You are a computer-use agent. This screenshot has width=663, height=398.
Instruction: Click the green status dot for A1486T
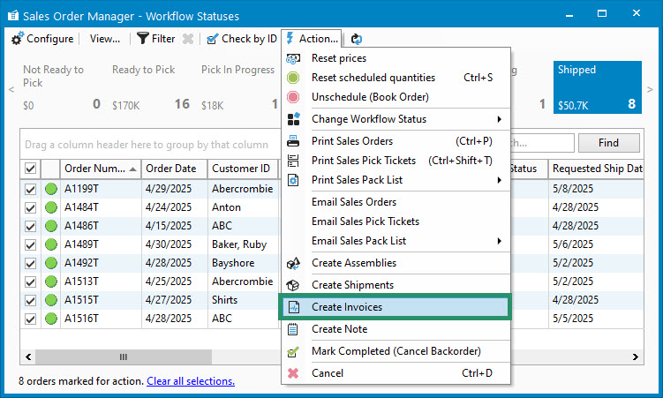[x=51, y=226]
